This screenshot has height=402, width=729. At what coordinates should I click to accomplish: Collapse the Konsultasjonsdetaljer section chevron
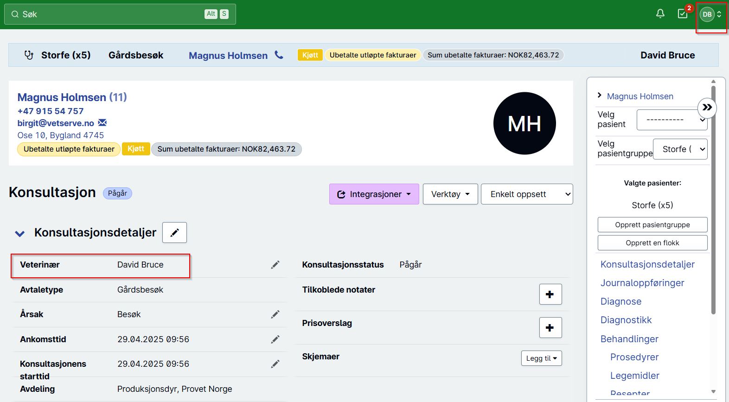coord(20,233)
